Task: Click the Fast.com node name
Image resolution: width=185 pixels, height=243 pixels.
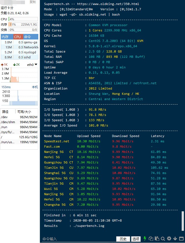Action: [52, 147]
